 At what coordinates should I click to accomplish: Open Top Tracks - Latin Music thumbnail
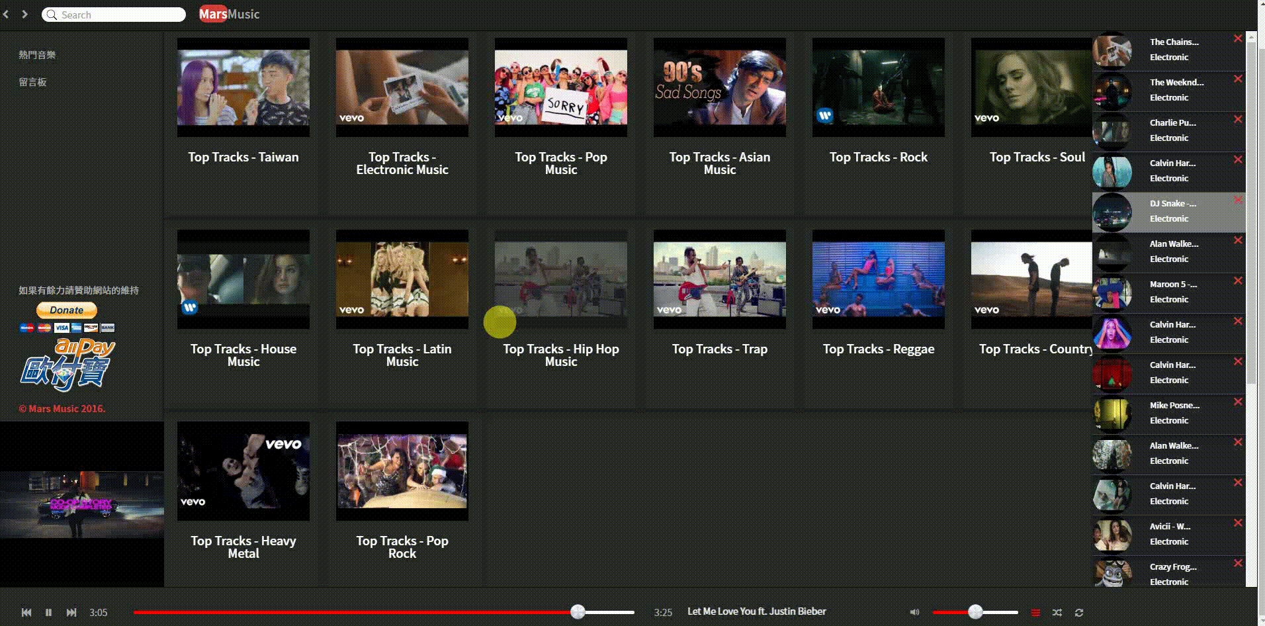tap(402, 279)
